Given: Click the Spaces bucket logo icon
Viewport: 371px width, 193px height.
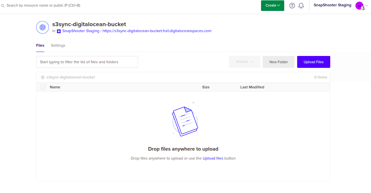Looking at the screenshot, I should click(43, 27).
